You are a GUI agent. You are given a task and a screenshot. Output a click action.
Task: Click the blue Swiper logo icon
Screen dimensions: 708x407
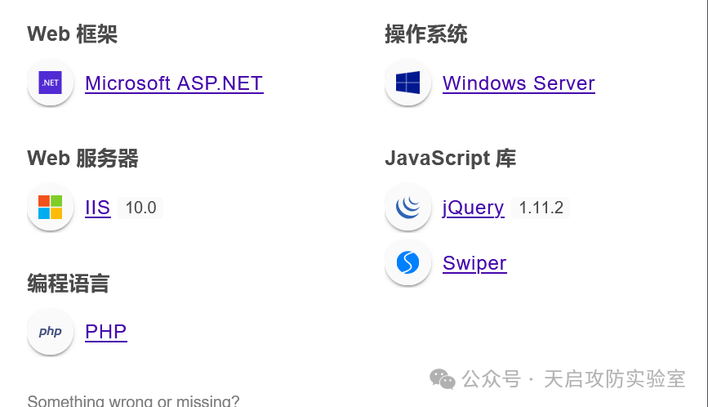click(x=407, y=262)
